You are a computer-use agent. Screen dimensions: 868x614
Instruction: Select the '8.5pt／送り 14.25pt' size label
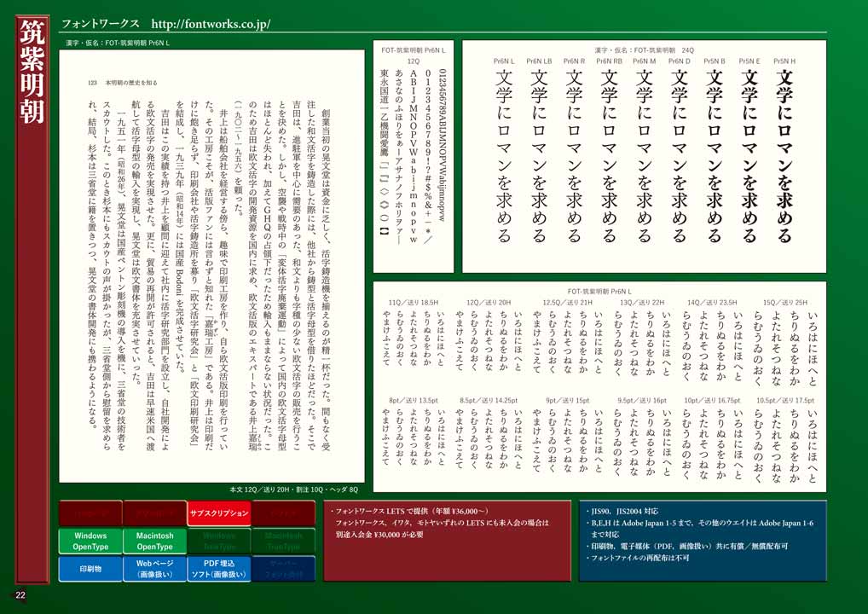pos(489,400)
